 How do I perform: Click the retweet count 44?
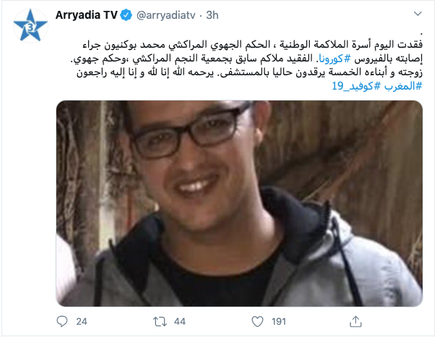[180, 321]
